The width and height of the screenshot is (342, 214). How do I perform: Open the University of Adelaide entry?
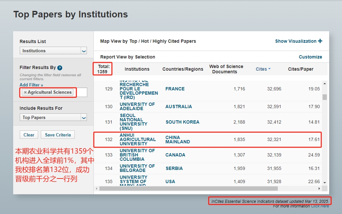point(137,107)
